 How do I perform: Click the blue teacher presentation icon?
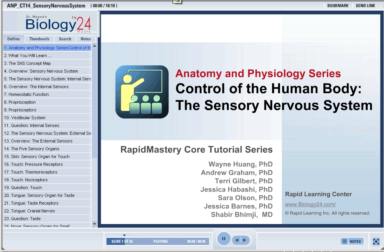(142, 92)
